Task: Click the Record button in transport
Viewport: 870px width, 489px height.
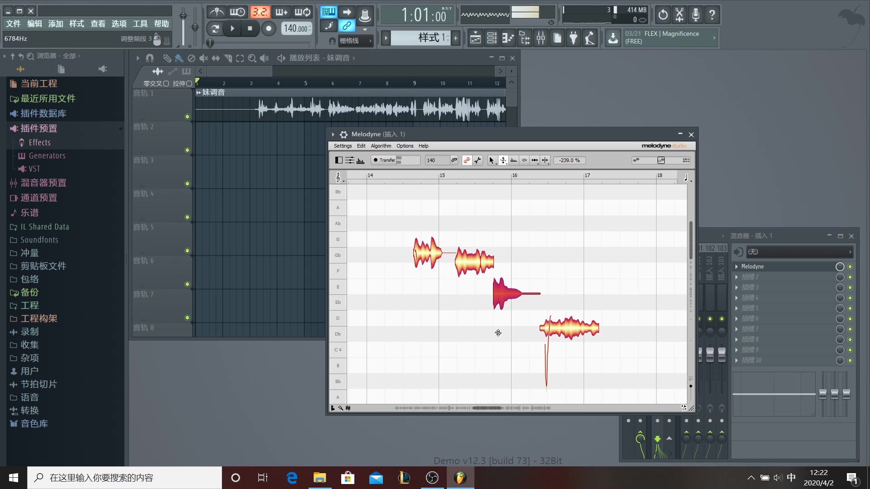Action: point(269,29)
